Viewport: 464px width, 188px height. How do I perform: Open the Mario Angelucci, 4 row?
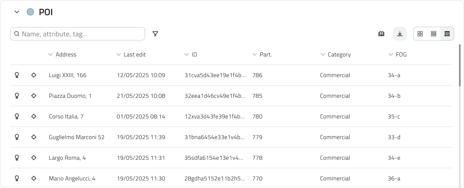[x=72, y=178]
